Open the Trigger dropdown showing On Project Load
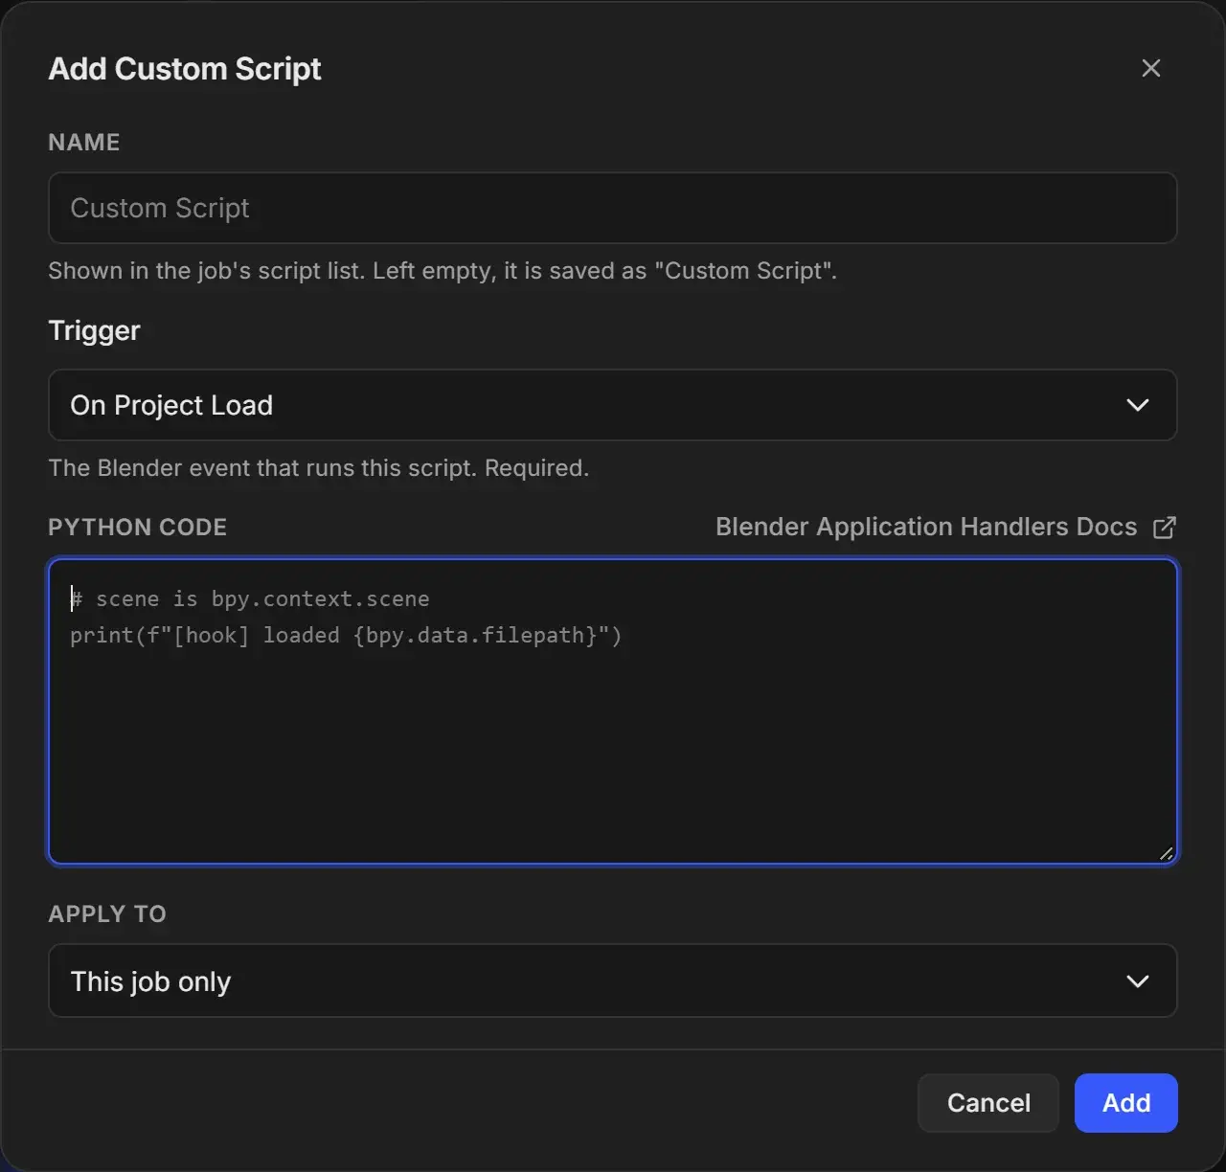Viewport: 1226px width, 1172px height. pyautogui.click(x=612, y=405)
